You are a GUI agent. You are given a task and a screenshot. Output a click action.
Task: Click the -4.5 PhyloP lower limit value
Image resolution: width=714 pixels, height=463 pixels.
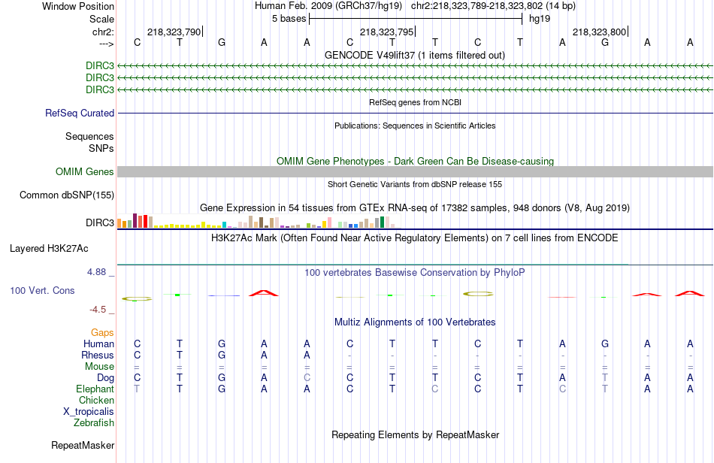98,310
